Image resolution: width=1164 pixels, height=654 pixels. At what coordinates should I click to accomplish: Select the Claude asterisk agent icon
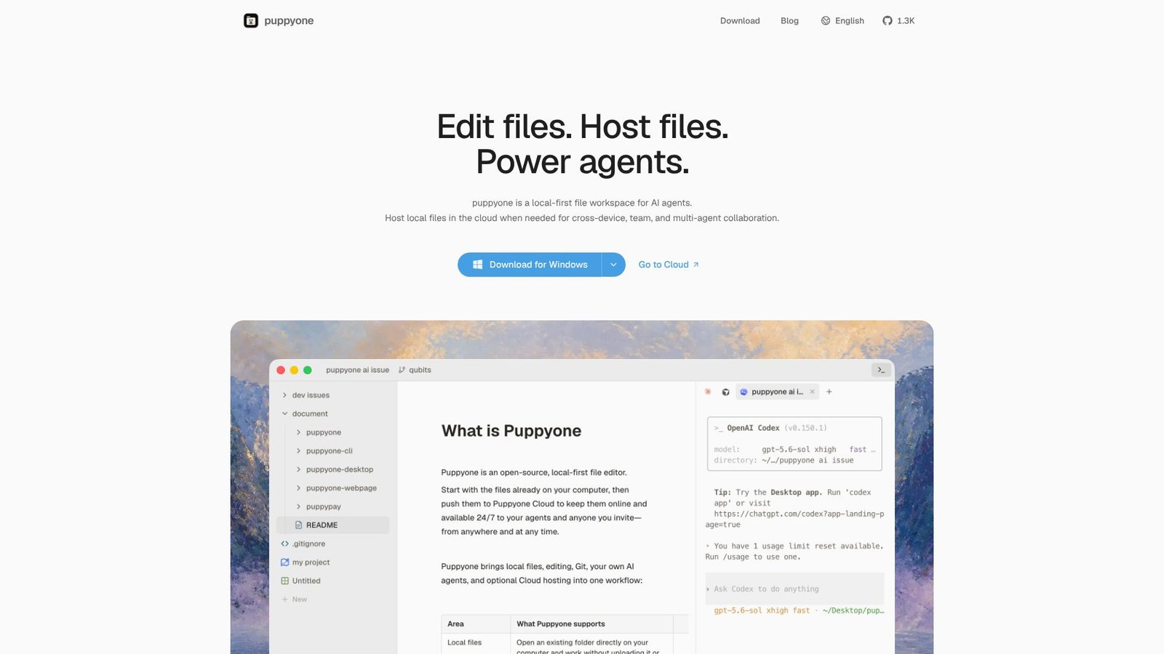tap(708, 392)
